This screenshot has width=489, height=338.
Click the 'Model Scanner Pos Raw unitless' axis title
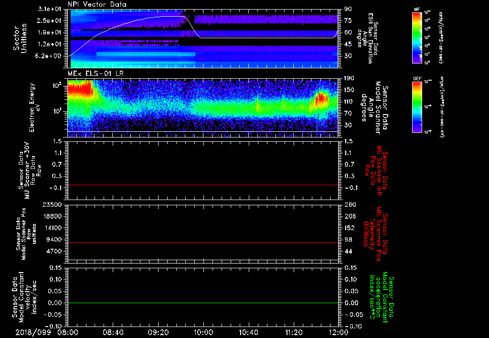click(x=26, y=234)
